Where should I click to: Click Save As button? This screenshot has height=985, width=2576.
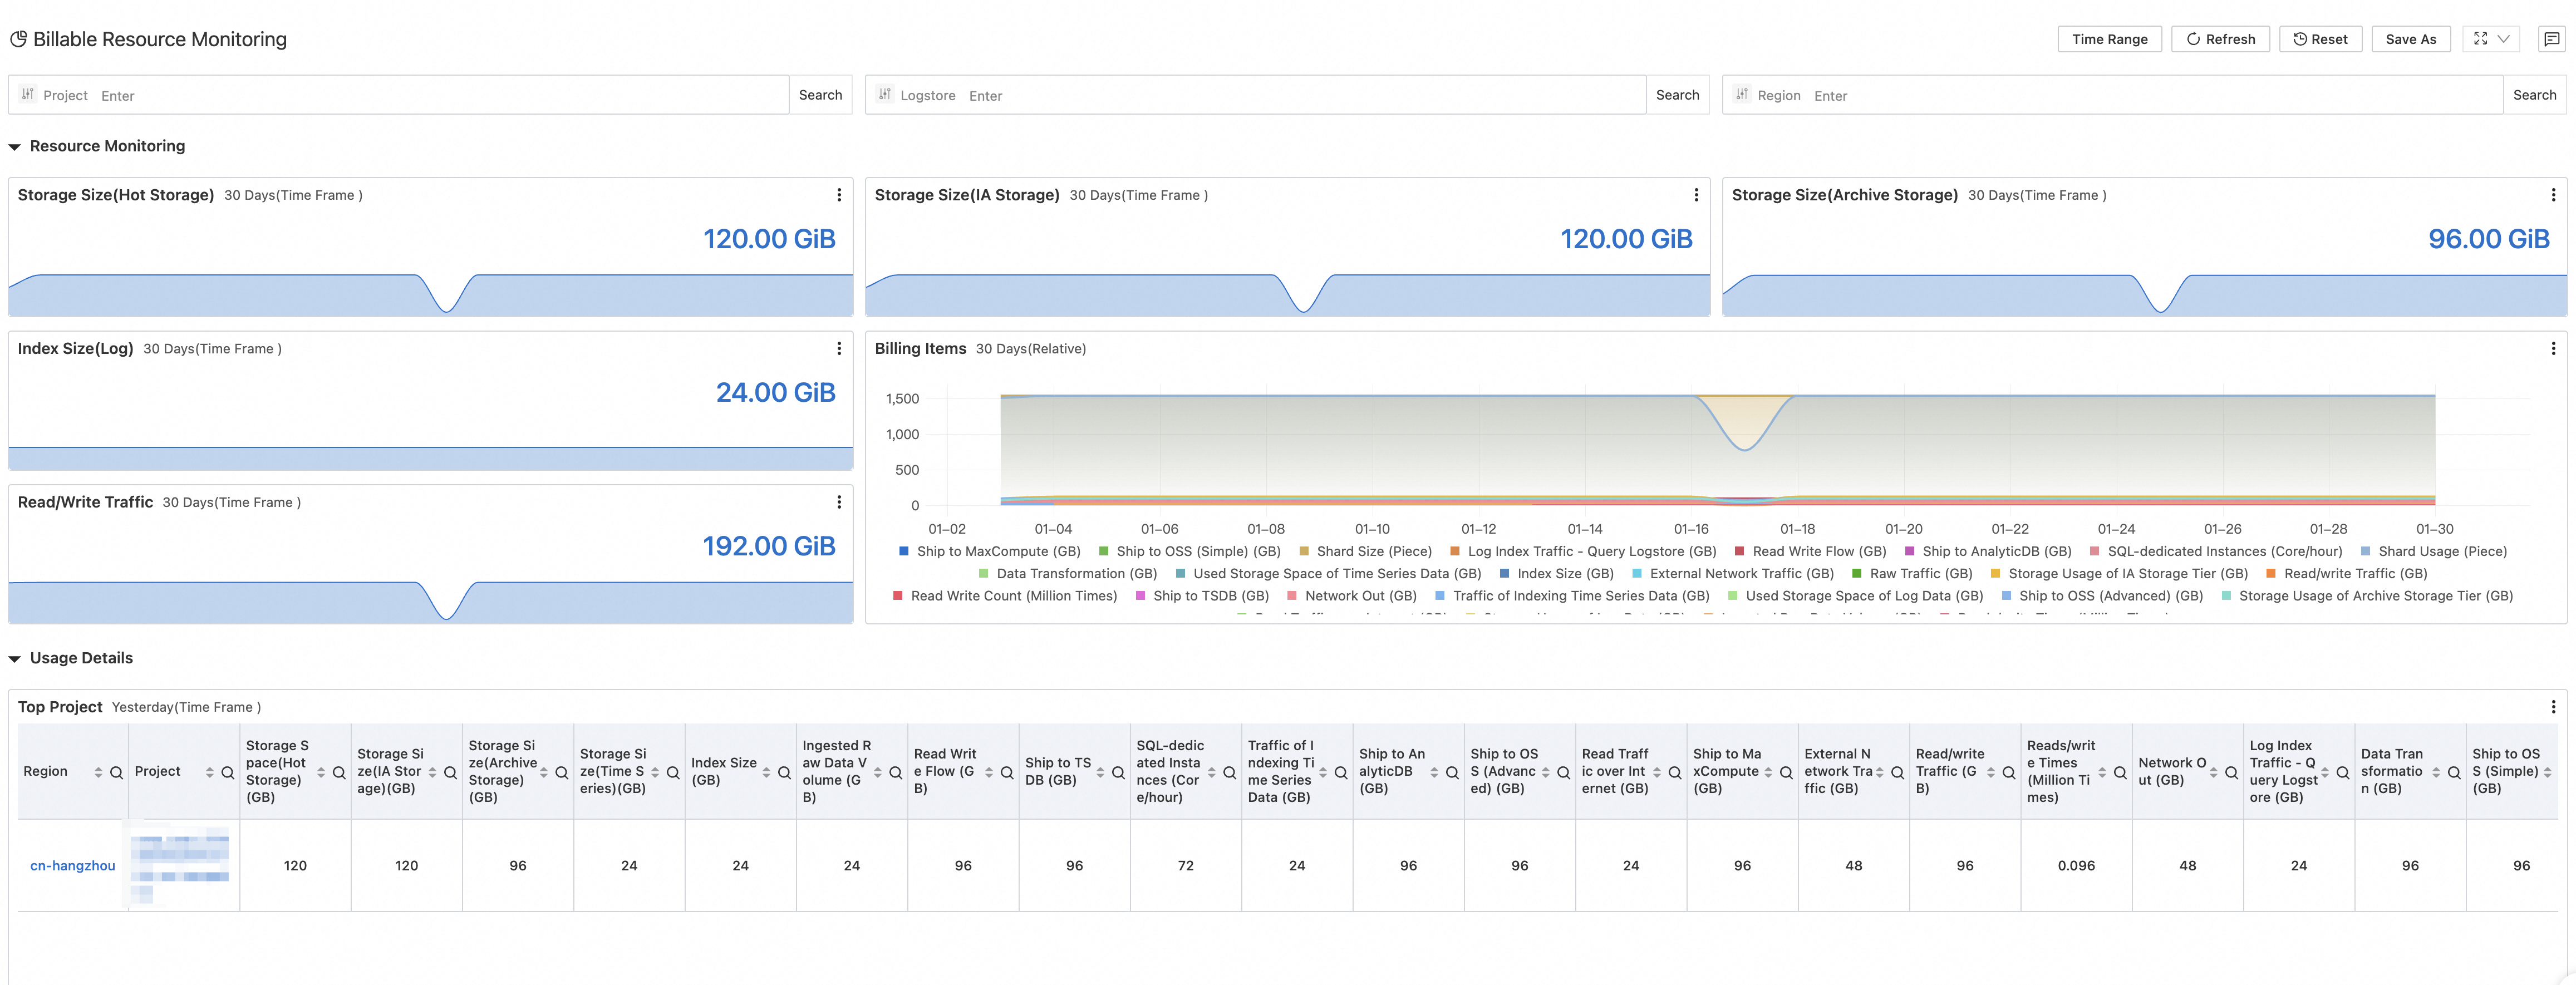click(2410, 39)
